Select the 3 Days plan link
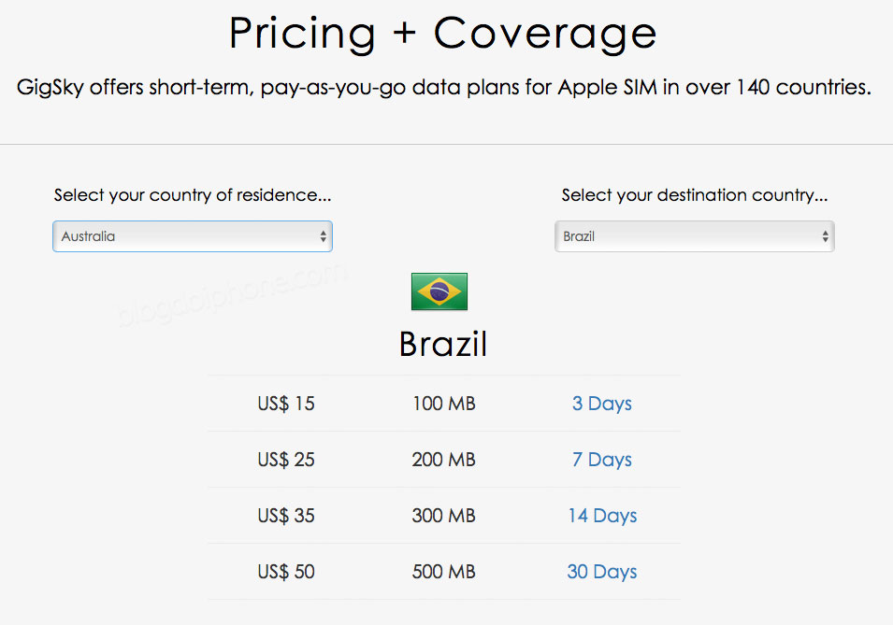 (602, 404)
